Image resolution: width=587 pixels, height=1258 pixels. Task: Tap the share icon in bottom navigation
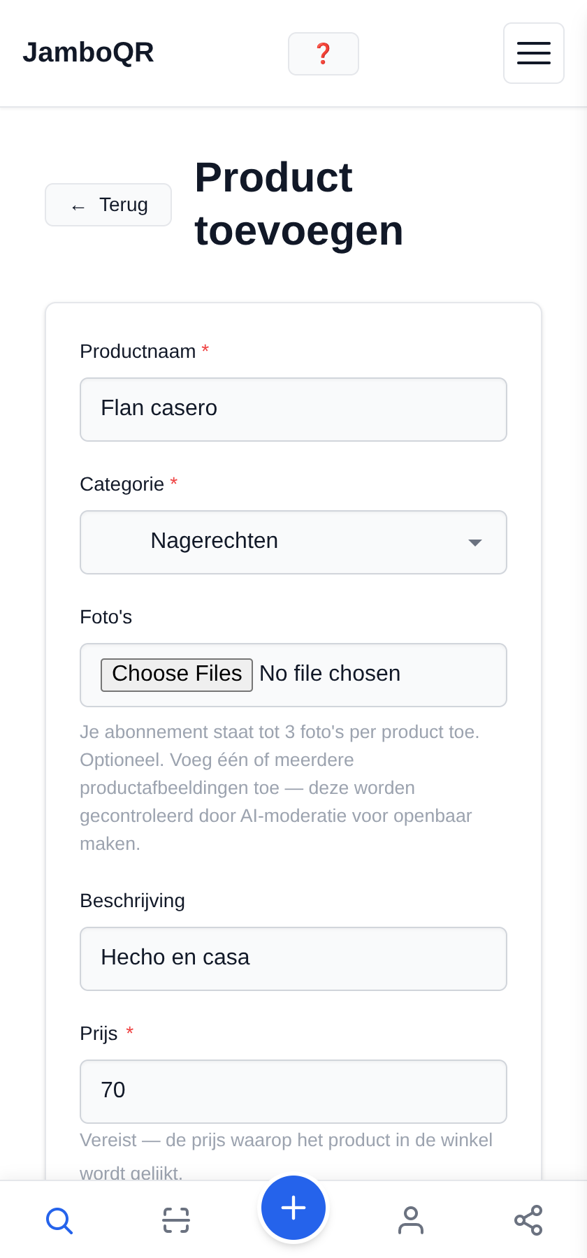click(528, 1220)
